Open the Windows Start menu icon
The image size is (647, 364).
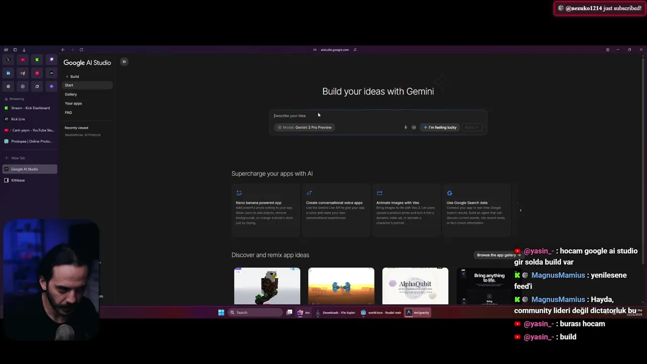221,312
